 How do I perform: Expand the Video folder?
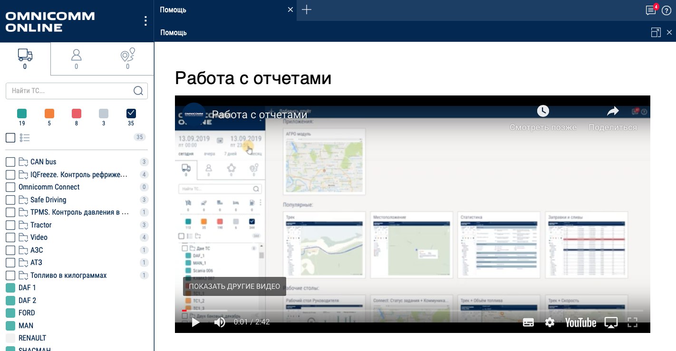(x=23, y=237)
